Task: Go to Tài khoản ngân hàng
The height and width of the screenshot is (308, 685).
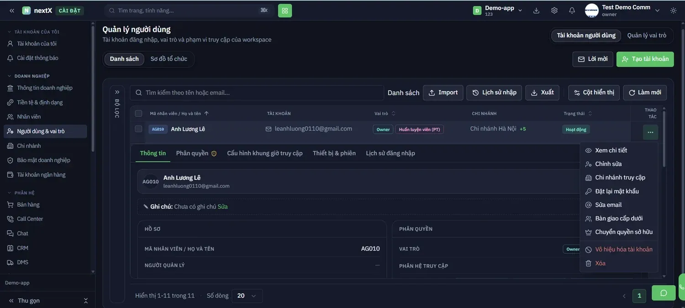Action: point(46,175)
